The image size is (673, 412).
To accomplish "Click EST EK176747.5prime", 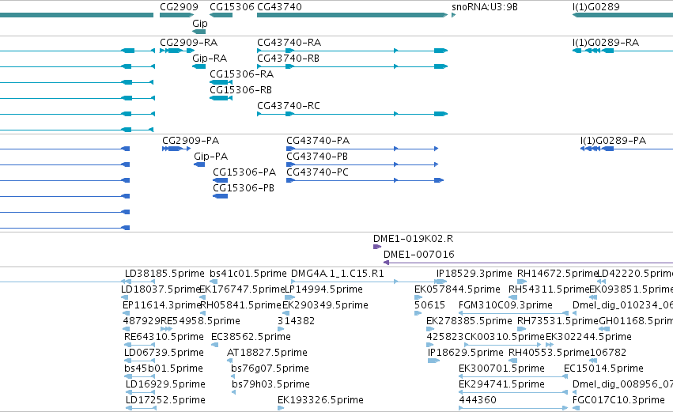I will [x=242, y=289].
